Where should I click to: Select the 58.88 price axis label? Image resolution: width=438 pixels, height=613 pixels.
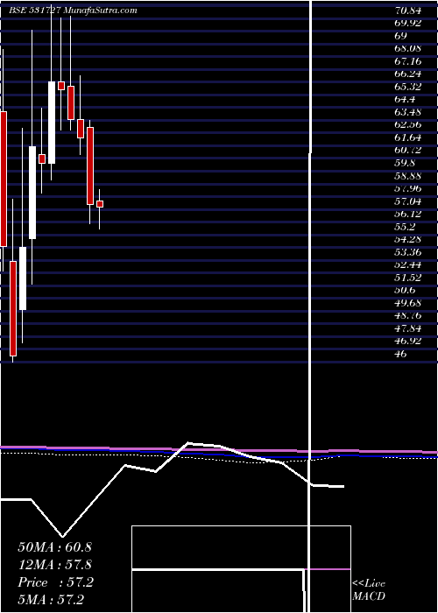pyautogui.click(x=408, y=175)
